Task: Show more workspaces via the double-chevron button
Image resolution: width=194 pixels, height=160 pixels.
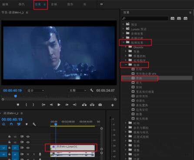Action: 101,4
